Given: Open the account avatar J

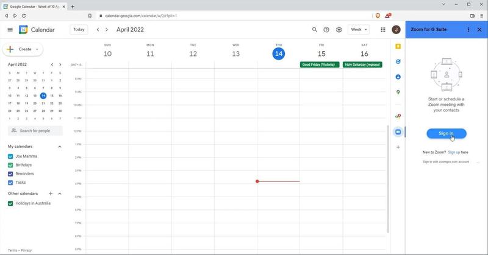Looking at the screenshot, I should click(396, 29).
